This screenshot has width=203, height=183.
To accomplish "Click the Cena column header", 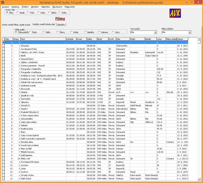I will [161, 39].
